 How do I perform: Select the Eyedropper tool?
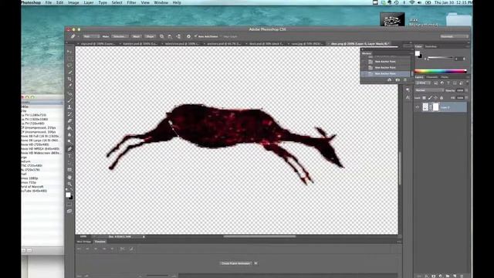pyautogui.click(x=69, y=86)
